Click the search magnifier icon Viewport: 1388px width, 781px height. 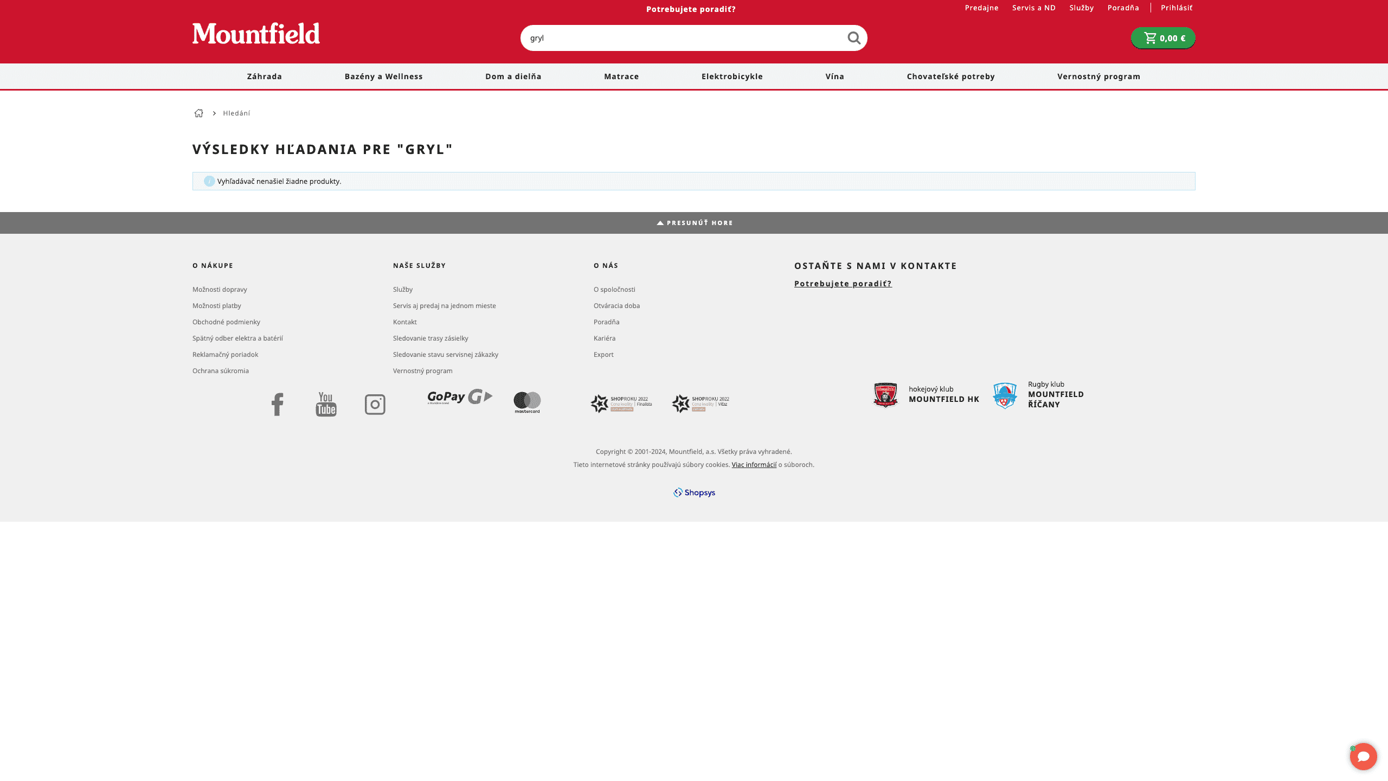(x=854, y=38)
